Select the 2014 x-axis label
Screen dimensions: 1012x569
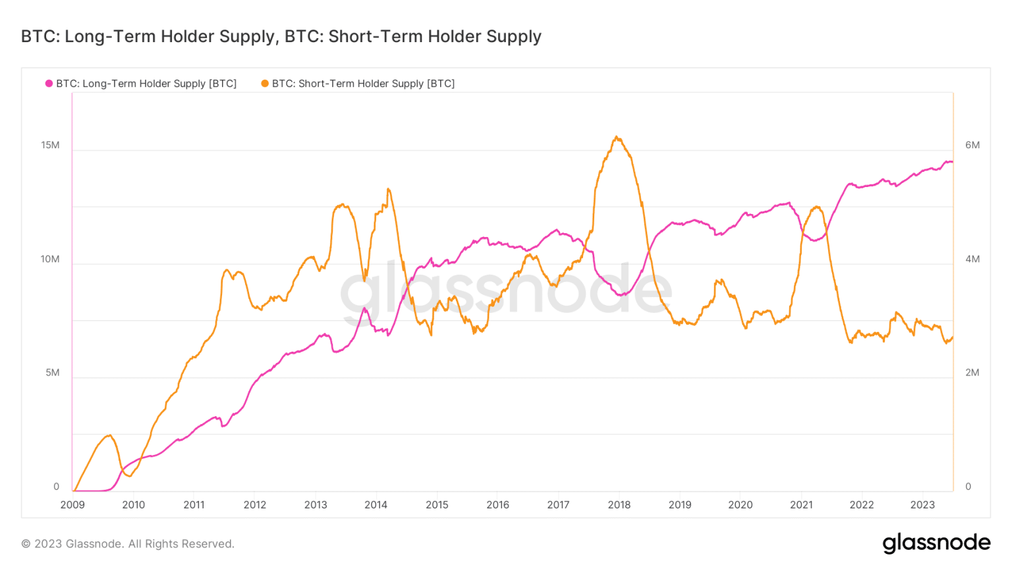[376, 504]
